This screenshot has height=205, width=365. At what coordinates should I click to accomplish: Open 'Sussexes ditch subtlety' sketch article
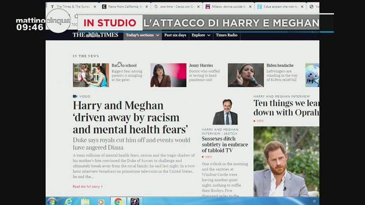tap(225, 145)
